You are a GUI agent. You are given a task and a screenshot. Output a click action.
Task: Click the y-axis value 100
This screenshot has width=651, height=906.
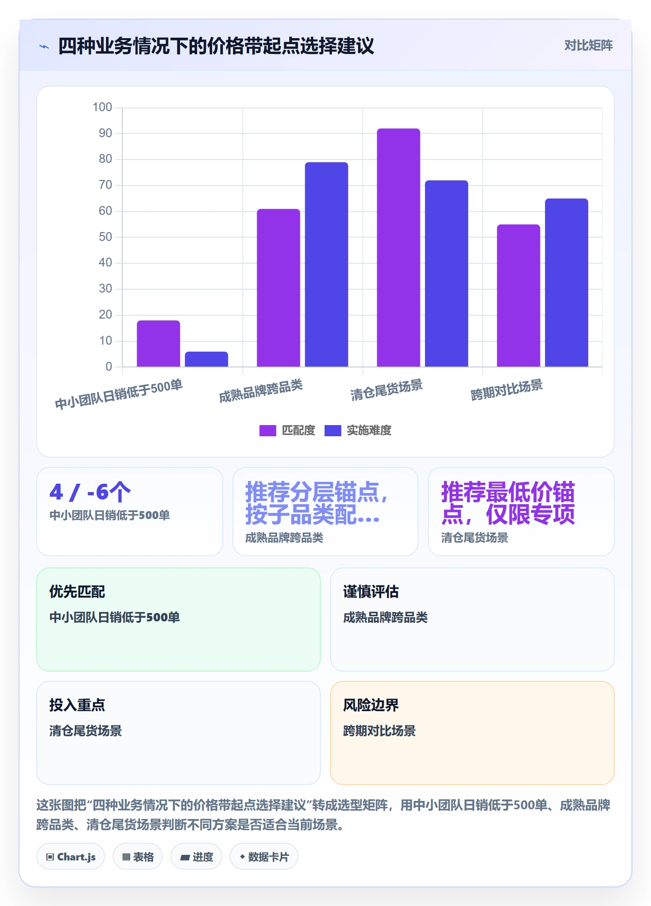point(102,107)
